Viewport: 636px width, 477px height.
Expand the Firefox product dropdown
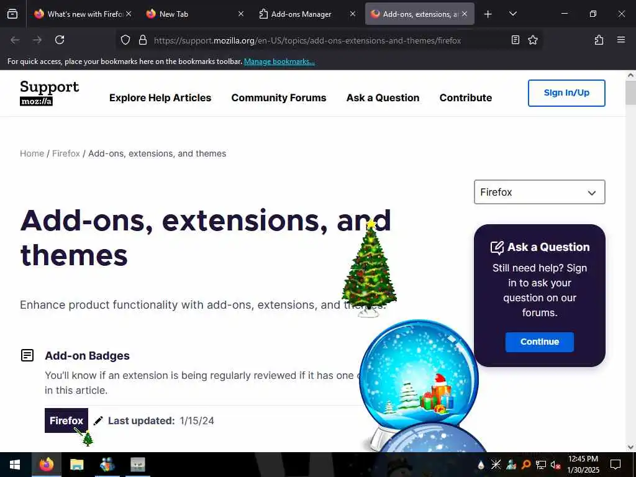540,193
